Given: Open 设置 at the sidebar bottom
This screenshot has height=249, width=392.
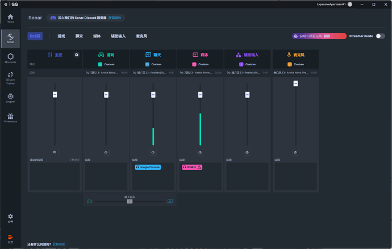Looking at the screenshot, I should pos(10,218).
